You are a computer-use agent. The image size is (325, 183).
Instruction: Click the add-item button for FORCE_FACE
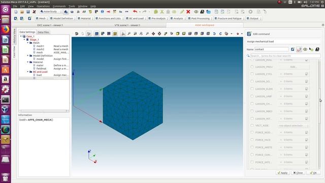point(281,140)
